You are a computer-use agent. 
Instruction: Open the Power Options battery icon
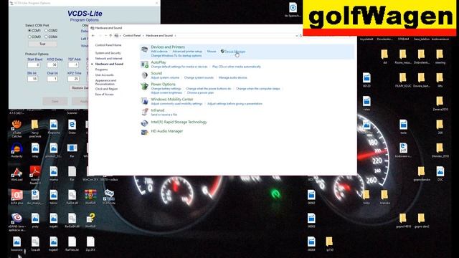144,86
